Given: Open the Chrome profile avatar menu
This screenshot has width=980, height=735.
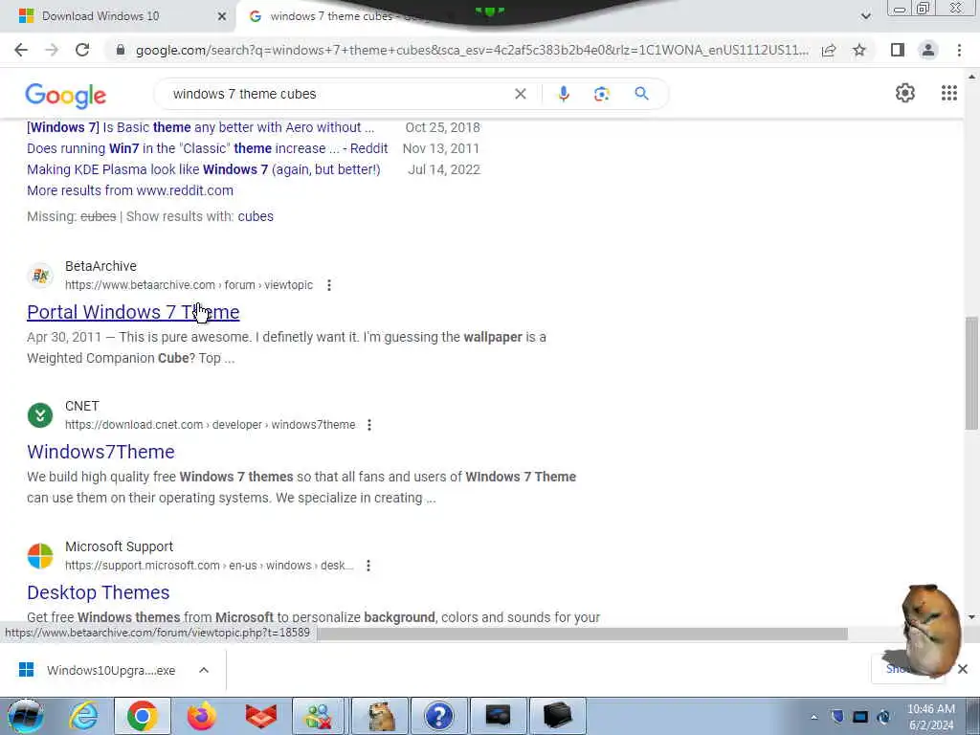Looking at the screenshot, I should pos(928,50).
